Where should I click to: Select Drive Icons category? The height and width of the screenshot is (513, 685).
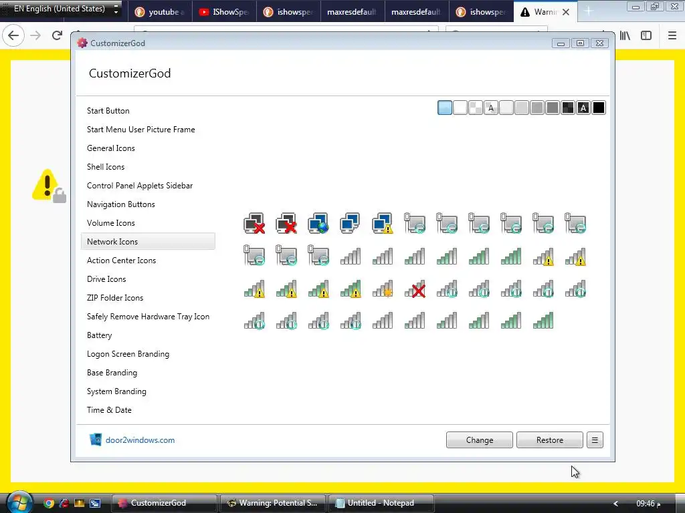pyautogui.click(x=106, y=279)
